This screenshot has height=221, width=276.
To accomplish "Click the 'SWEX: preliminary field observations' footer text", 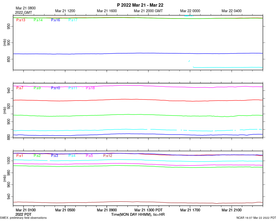I will pos(23,218).
